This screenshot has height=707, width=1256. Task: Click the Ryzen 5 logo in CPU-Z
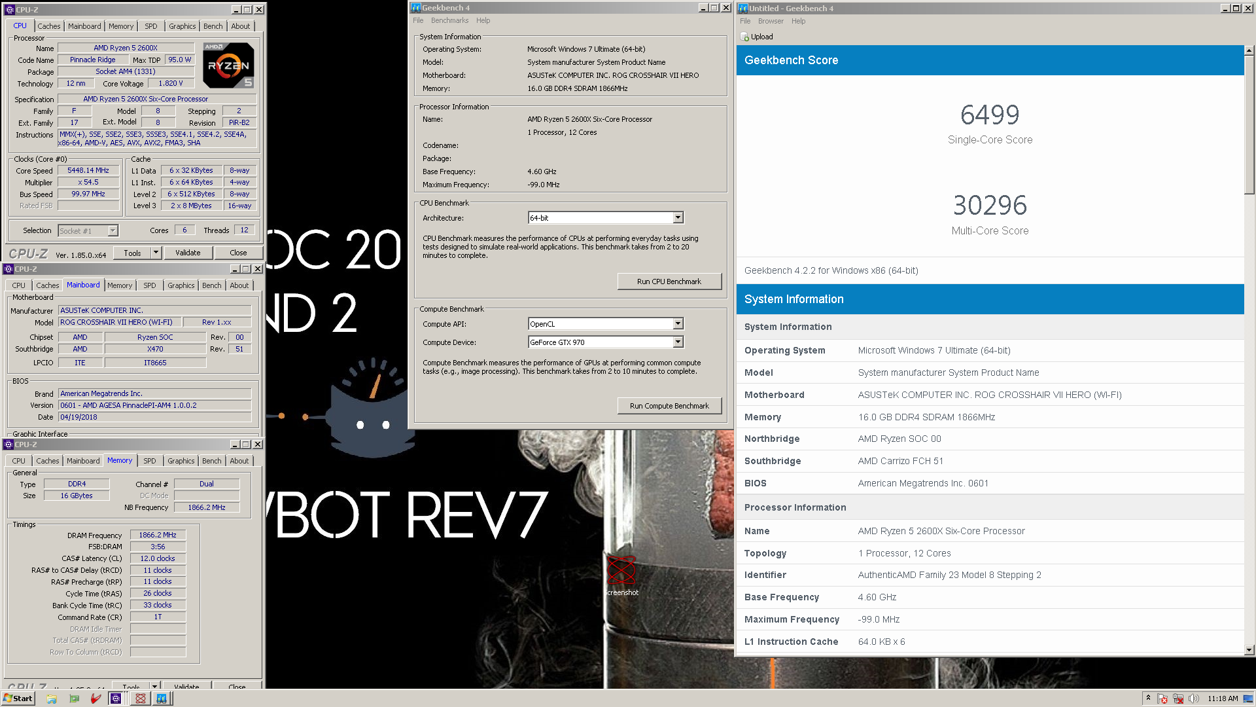coord(228,65)
